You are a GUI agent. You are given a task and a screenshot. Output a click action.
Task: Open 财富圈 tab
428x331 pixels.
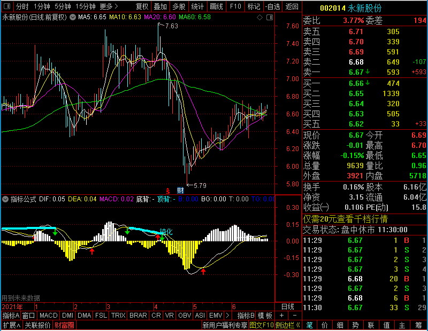click(x=64, y=325)
